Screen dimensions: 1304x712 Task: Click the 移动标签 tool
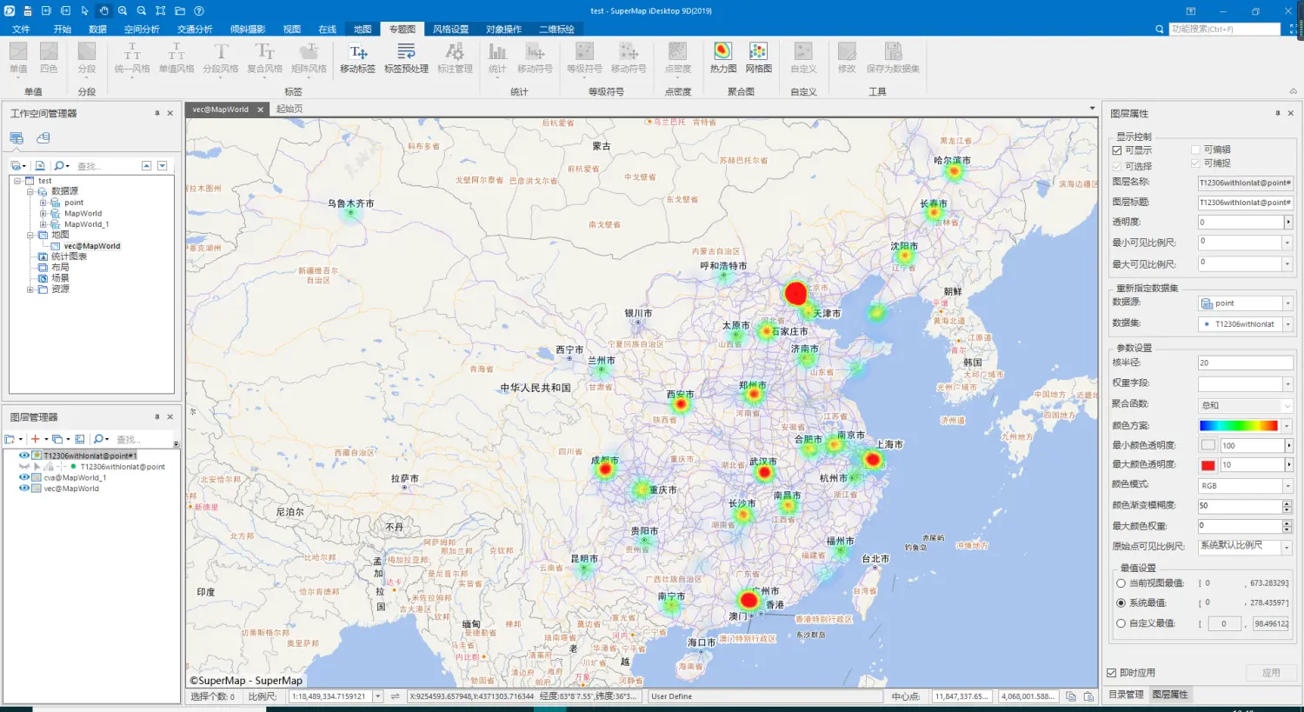pyautogui.click(x=358, y=58)
